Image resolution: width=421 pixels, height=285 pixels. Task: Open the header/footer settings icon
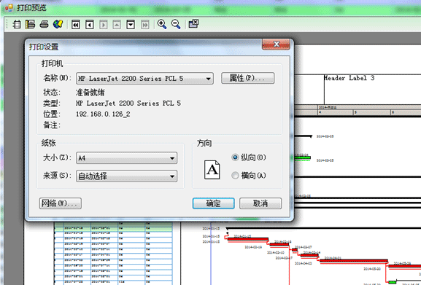30,24
